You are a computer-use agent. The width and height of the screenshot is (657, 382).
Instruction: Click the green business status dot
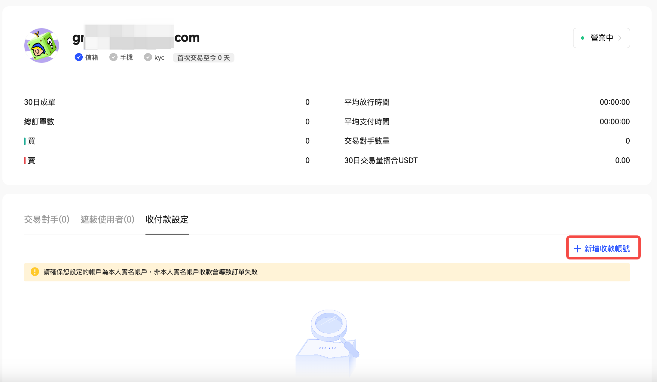(582, 38)
